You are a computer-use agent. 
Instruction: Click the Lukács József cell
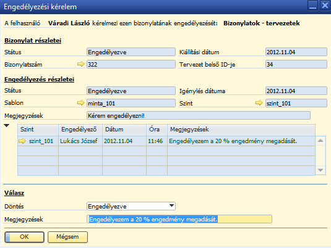80,141
